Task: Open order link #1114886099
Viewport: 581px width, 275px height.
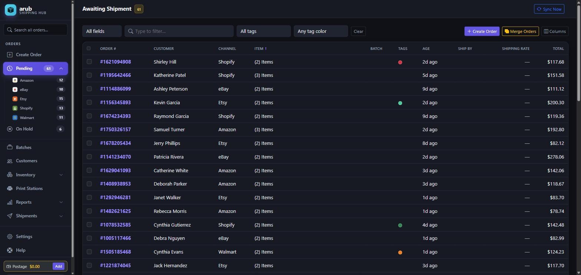Action: tap(115, 89)
